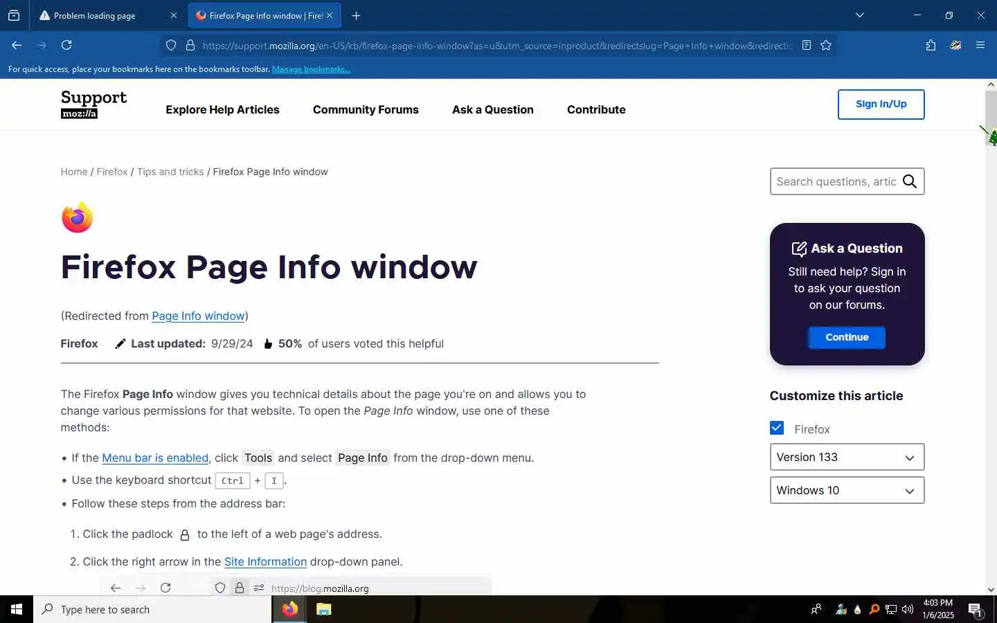Click the pencil icon by Last updated
The image size is (997, 623).
(120, 344)
